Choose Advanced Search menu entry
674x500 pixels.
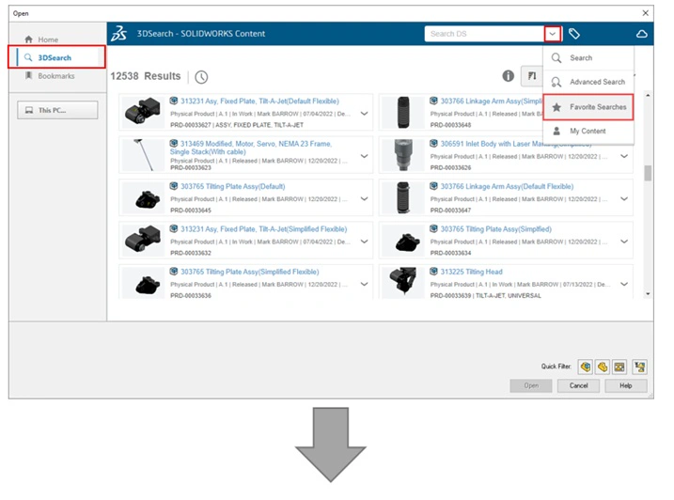coord(588,82)
